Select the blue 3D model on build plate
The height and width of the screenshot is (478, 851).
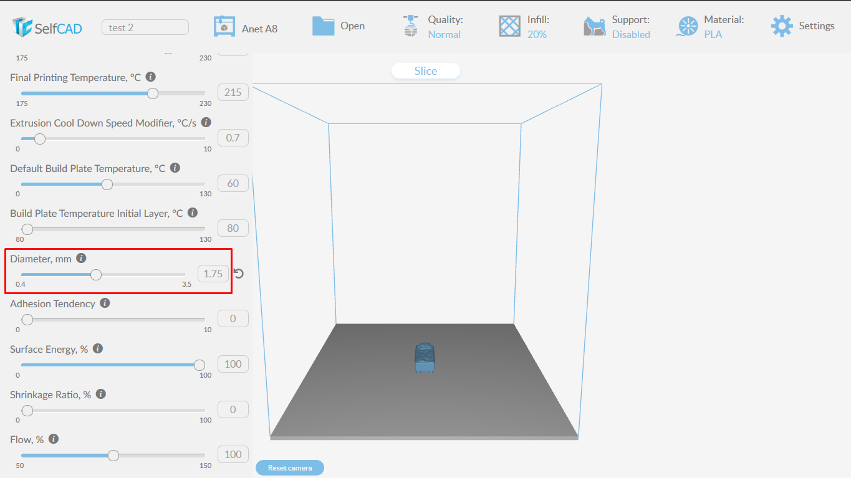[x=425, y=358]
